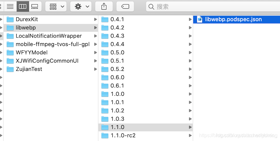This screenshot has height=141, width=280.
Task: Expand the ZujianTest folder arrow
Action: pyautogui.click(x=95, y=69)
